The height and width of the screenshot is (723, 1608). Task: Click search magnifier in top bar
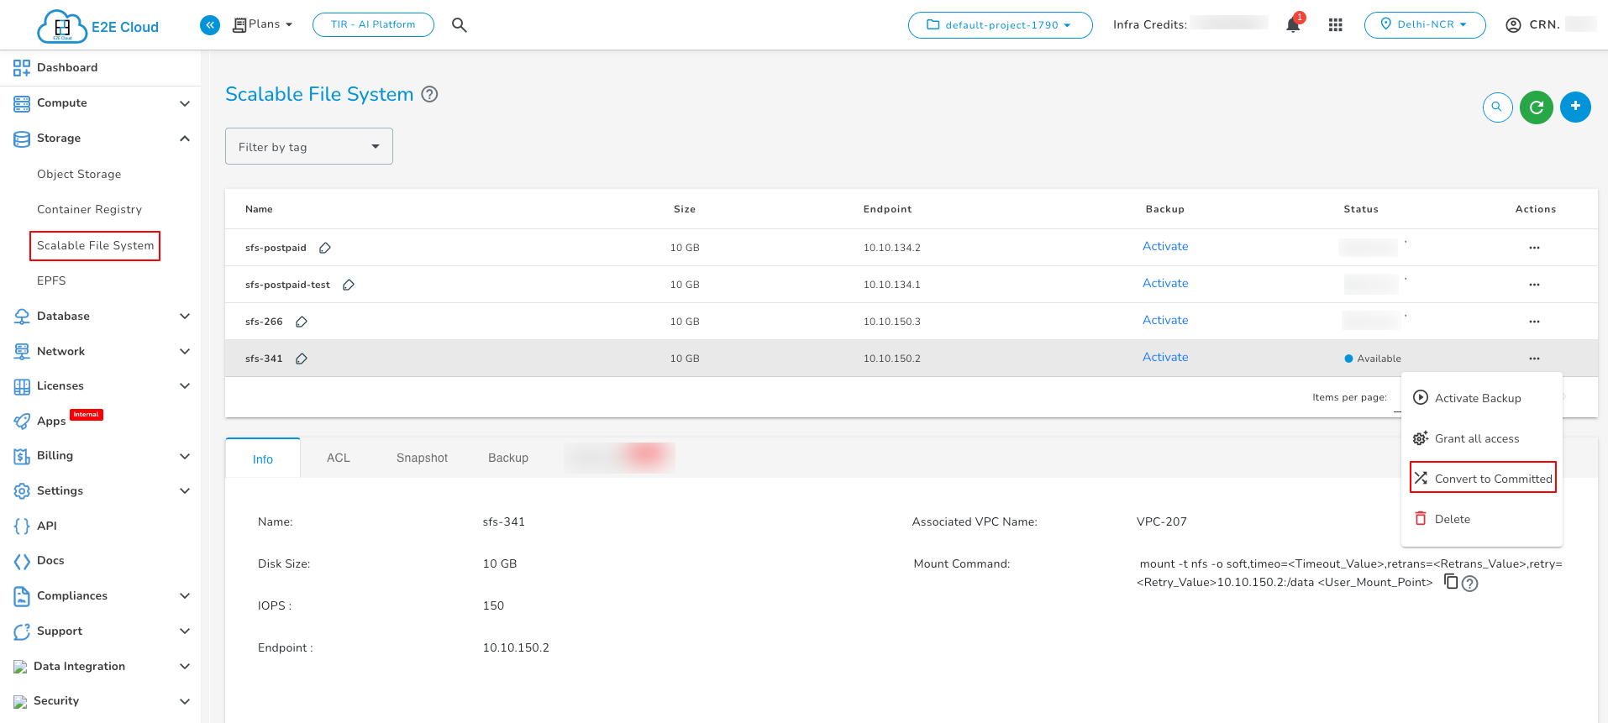(x=459, y=25)
